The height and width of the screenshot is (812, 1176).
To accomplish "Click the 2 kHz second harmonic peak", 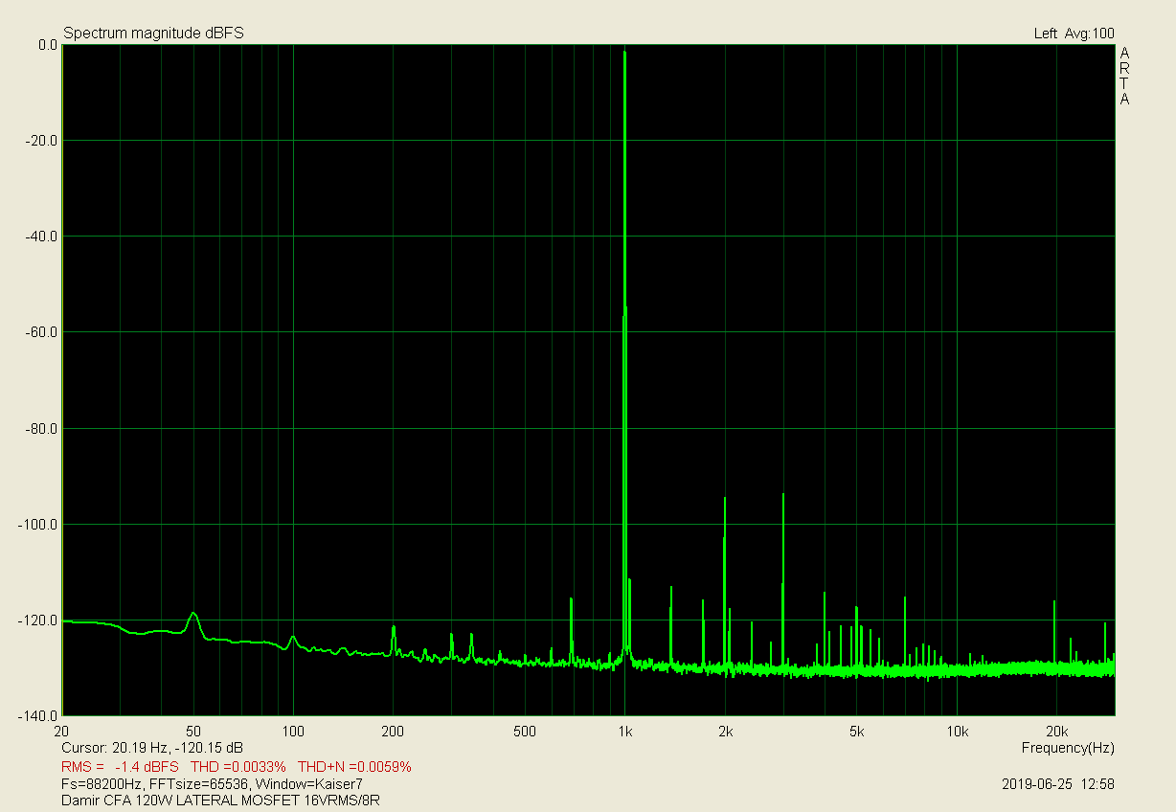I will [x=725, y=499].
